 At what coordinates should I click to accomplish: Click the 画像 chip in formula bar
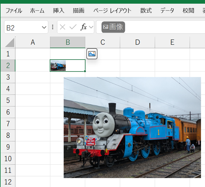[x=113, y=27]
